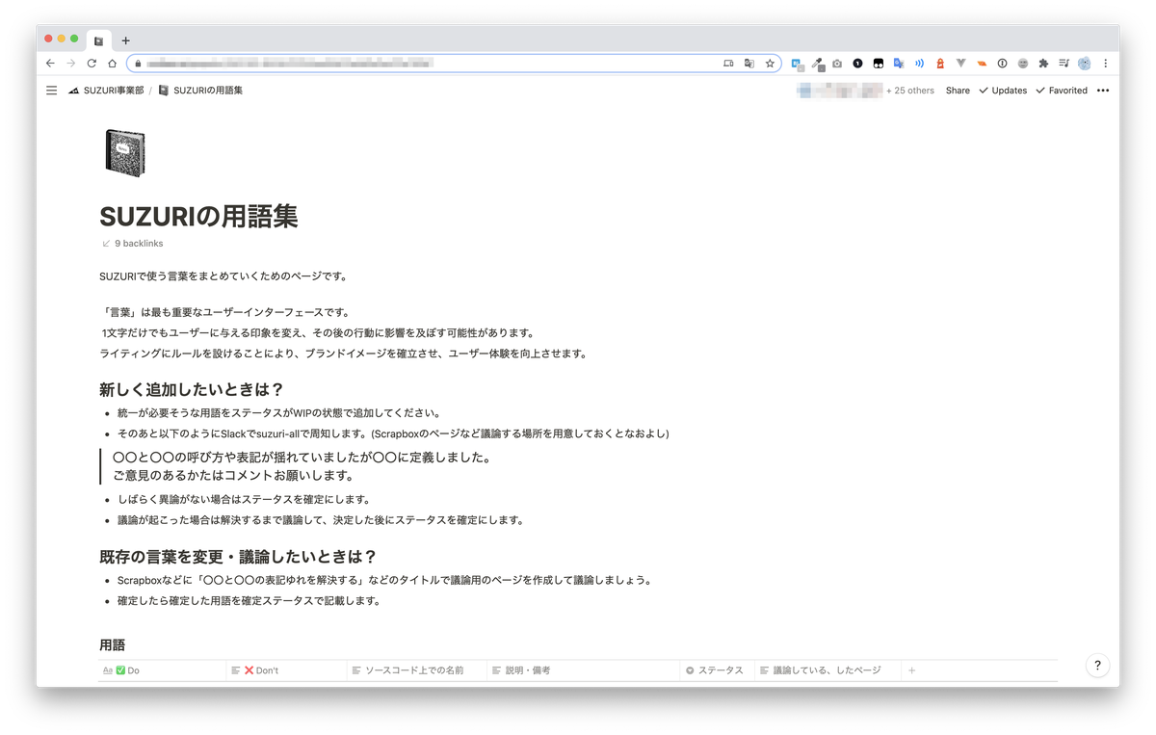Open the help question mark in the corner
This screenshot has width=1156, height=735.
1095,666
